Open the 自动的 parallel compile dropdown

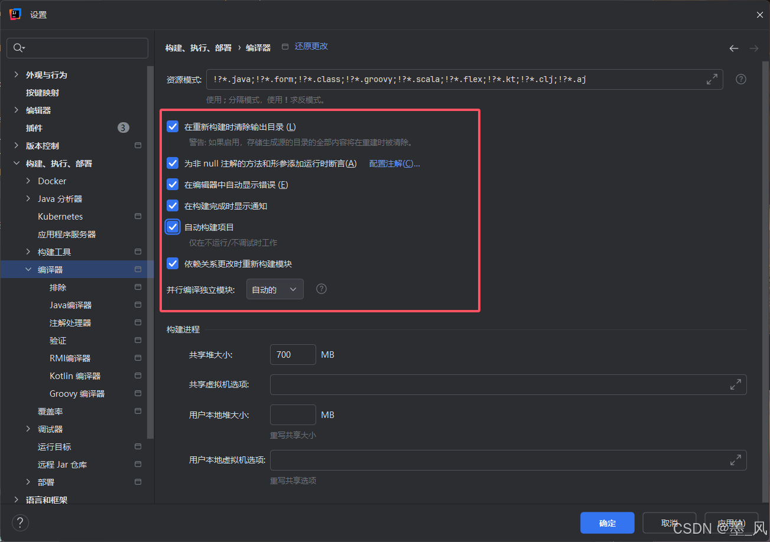pos(275,289)
